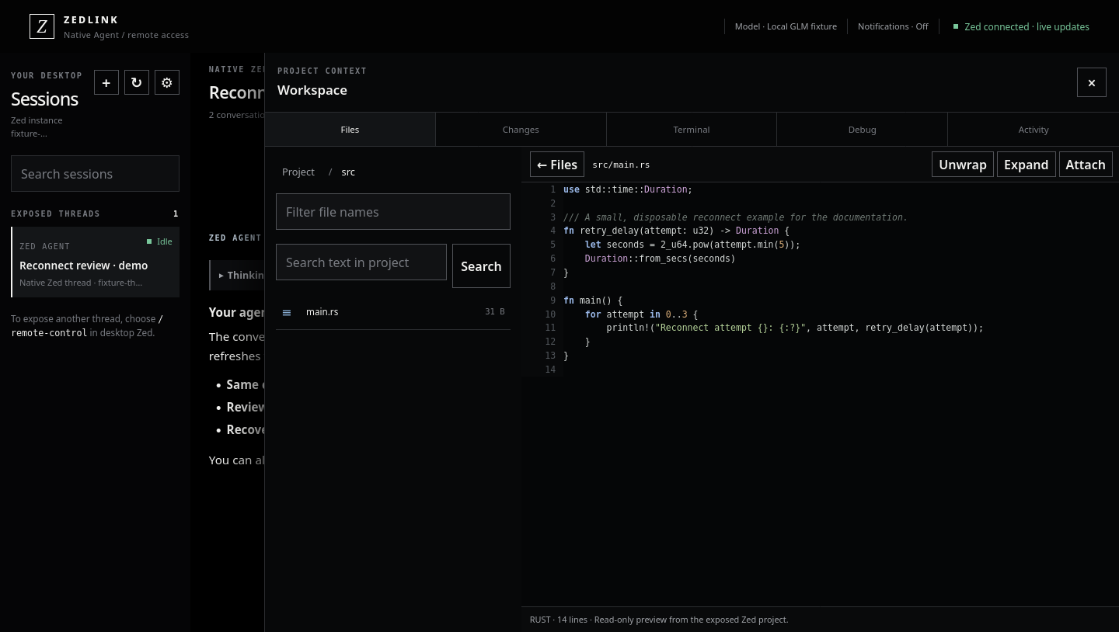1119x632 pixels.
Task: Click EXPOSED THREADS heading
Action: (55, 214)
